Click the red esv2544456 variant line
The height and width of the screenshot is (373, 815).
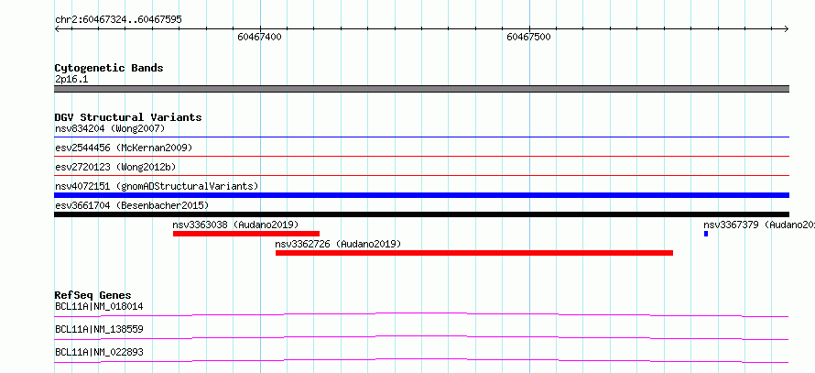421,156
